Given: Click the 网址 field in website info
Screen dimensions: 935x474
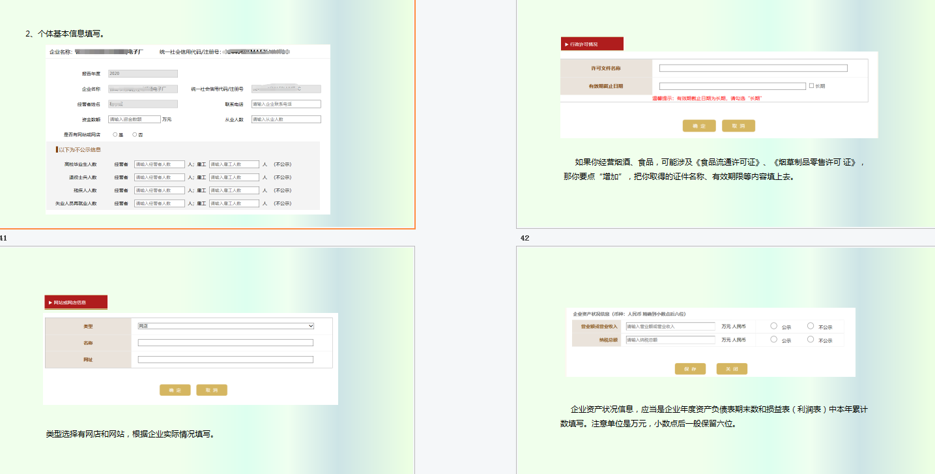Looking at the screenshot, I should (225, 359).
